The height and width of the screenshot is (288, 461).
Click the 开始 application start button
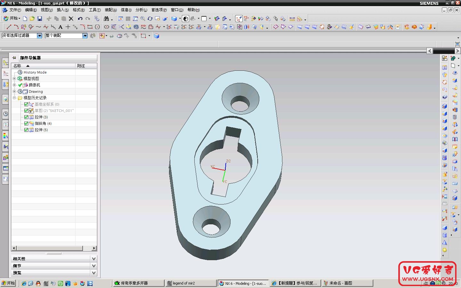12,19
